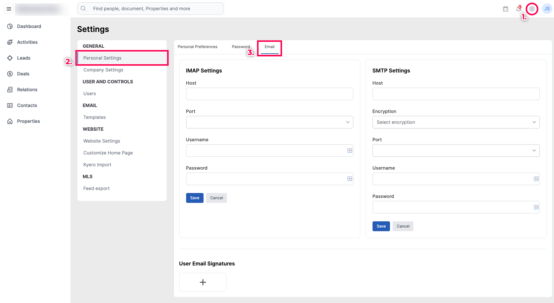Click the plus to add email signature
This screenshot has height=303, width=554.
click(x=203, y=282)
